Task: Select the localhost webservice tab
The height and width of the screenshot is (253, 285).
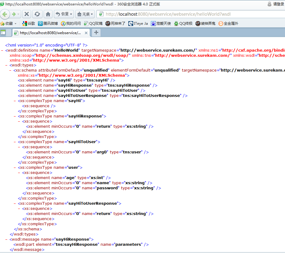Action: [50, 33]
